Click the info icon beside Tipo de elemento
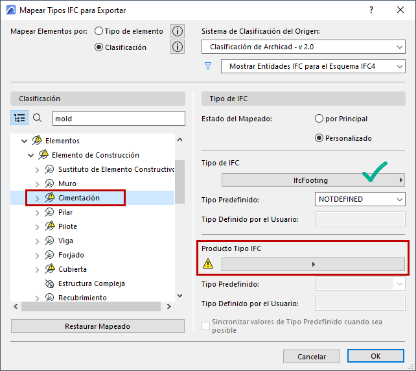Viewport: 416px width, 371px height. point(177,31)
